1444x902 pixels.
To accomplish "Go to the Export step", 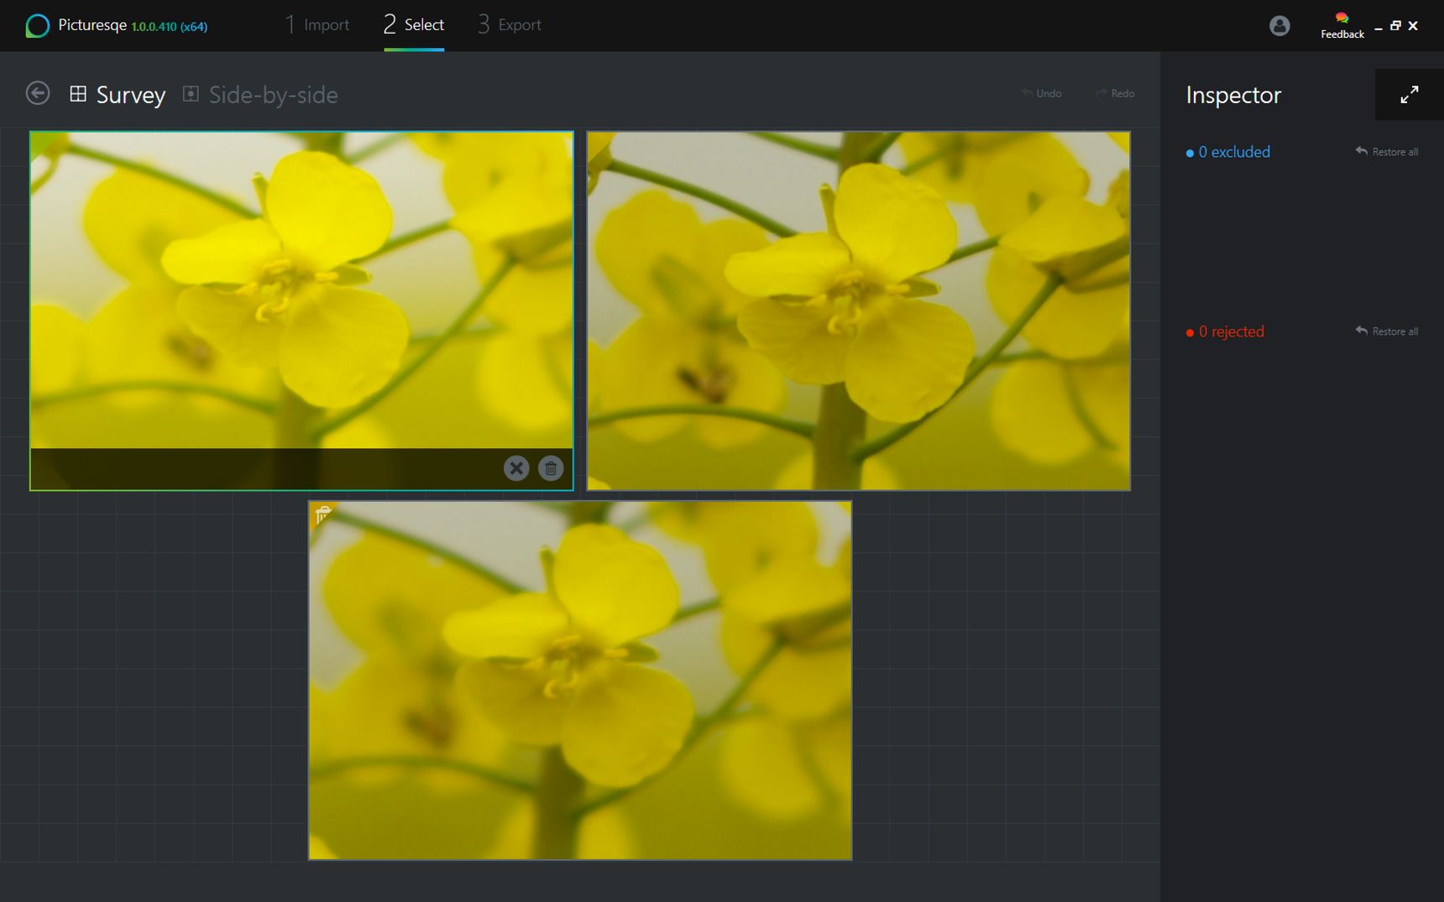I will point(510,25).
